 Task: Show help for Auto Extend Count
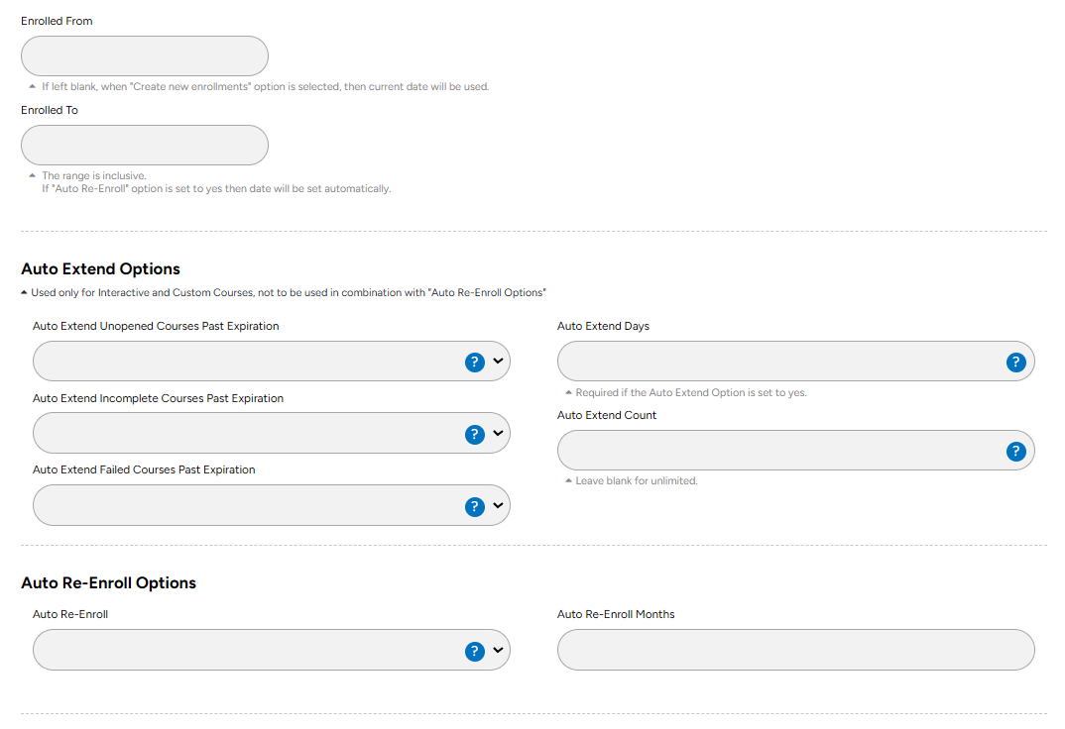pos(1016,451)
